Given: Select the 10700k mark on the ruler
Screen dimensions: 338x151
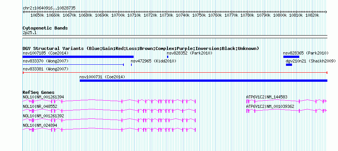Looking at the screenshot, I should 118,15.
